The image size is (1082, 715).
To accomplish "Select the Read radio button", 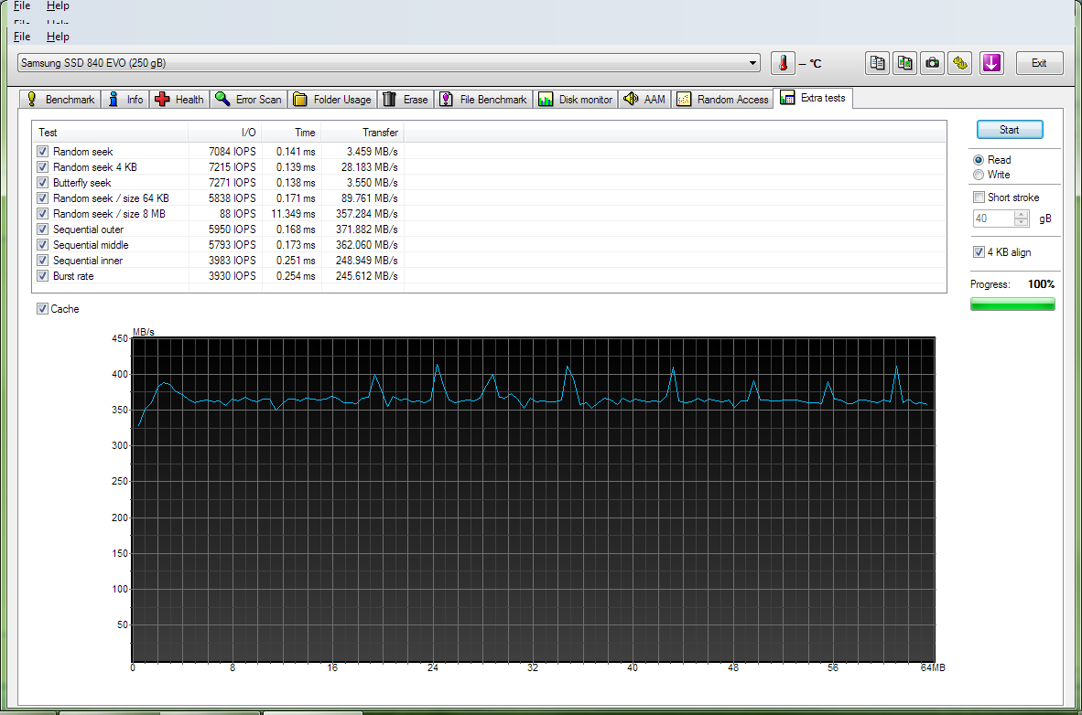I will pyautogui.click(x=979, y=160).
